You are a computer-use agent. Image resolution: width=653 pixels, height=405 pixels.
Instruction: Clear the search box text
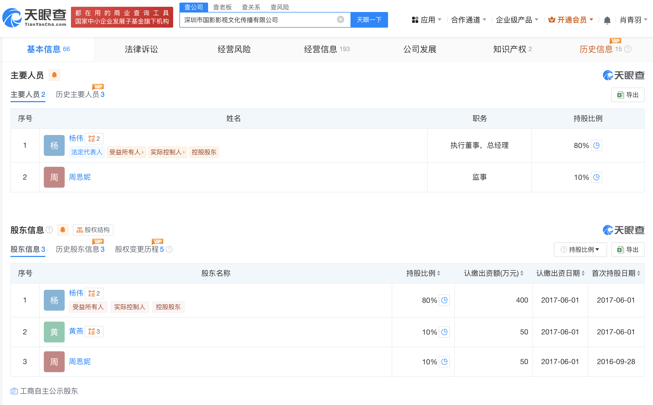[340, 20]
